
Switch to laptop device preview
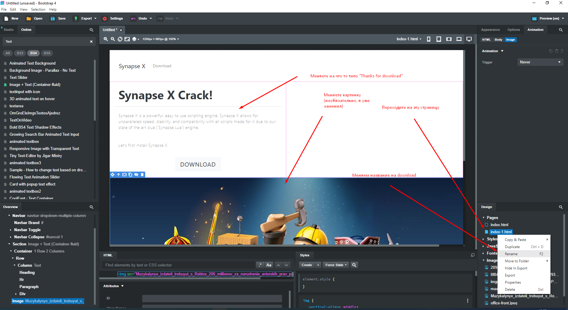click(x=459, y=39)
